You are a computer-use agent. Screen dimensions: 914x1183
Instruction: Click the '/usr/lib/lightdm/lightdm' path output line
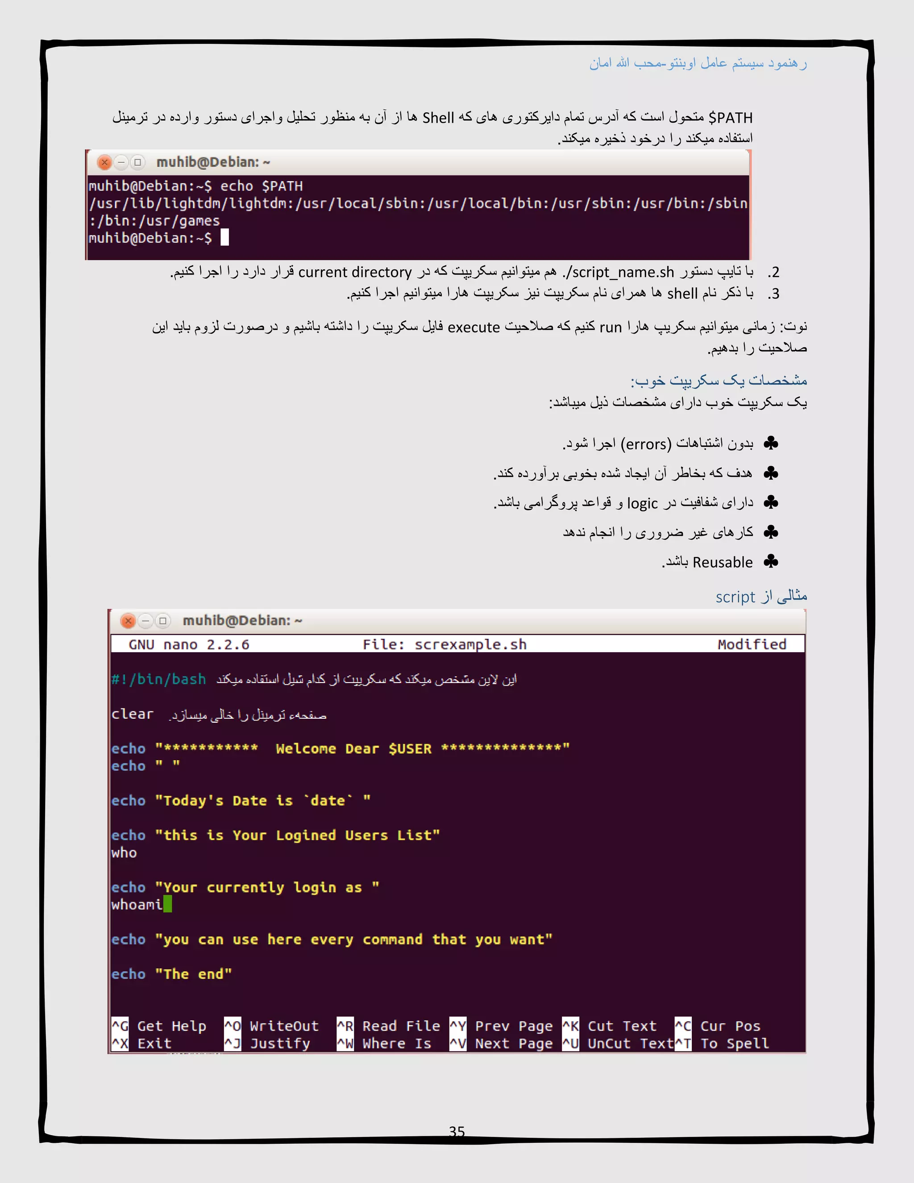click(x=418, y=204)
